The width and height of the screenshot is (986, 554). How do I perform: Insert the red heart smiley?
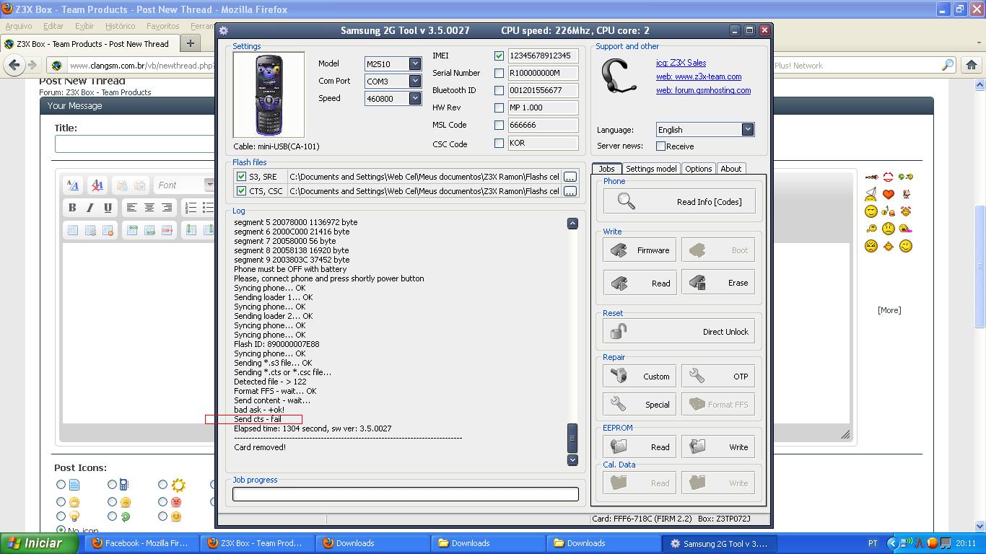(889, 194)
